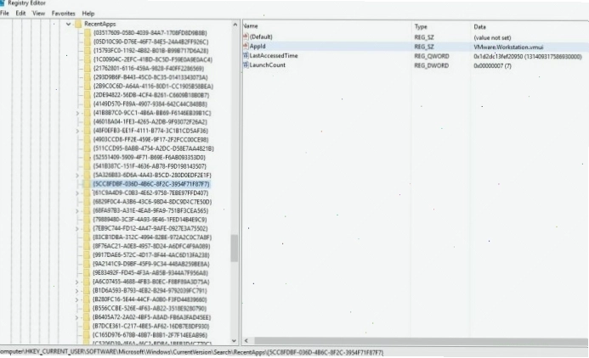Click the REG_DWORD type cell
This screenshot has height=358, width=589.
coord(432,65)
